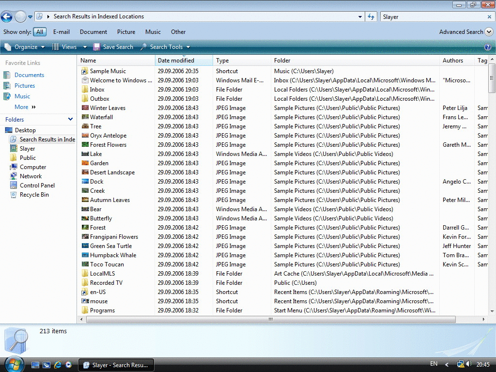Open the Views dropdown arrow

[85, 47]
